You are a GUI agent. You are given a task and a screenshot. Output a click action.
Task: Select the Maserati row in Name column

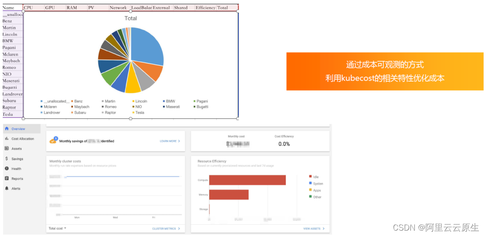click(x=13, y=81)
